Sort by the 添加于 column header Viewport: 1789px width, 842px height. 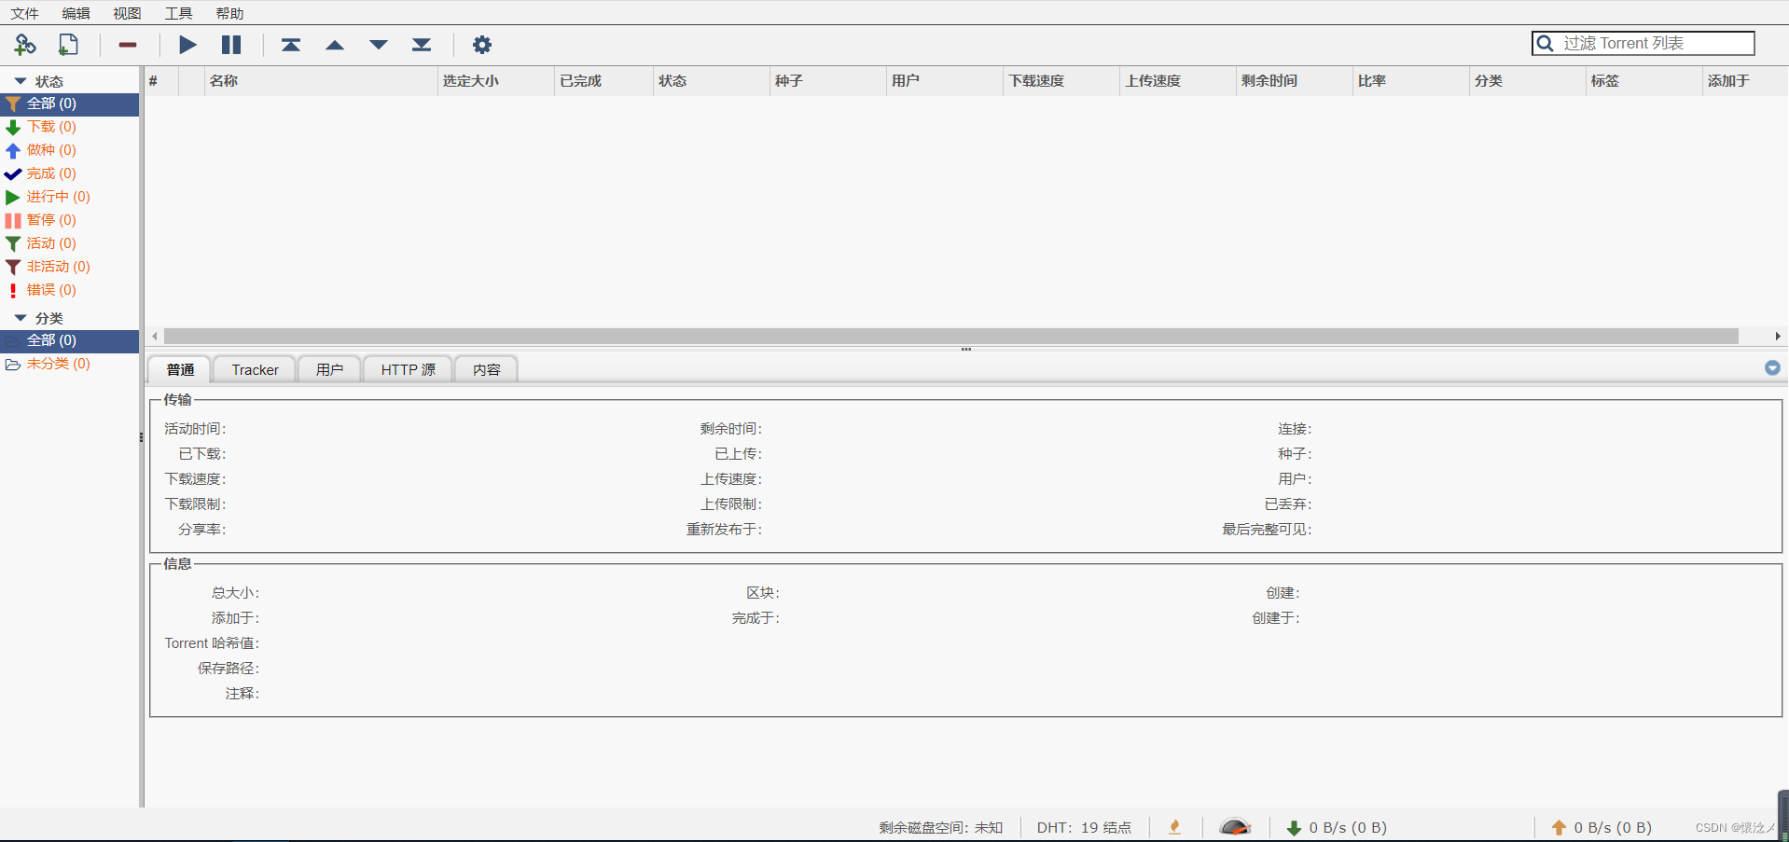(1745, 81)
